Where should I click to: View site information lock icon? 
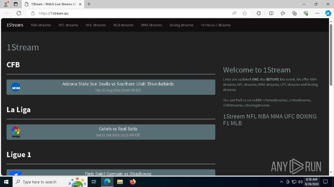(33, 13)
